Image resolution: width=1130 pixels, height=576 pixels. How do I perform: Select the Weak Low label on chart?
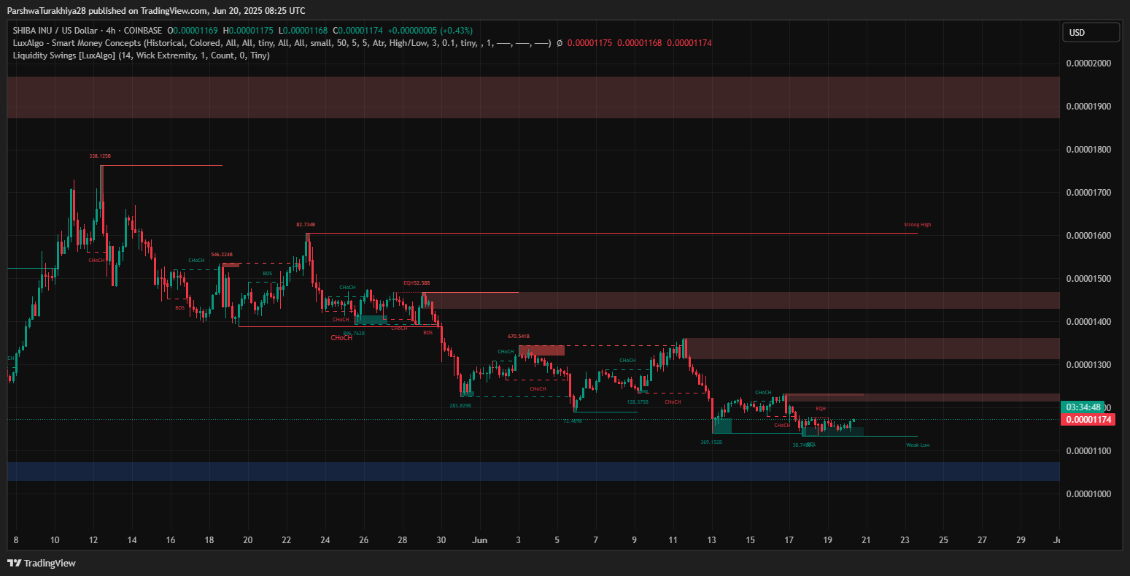tap(918, 445)
